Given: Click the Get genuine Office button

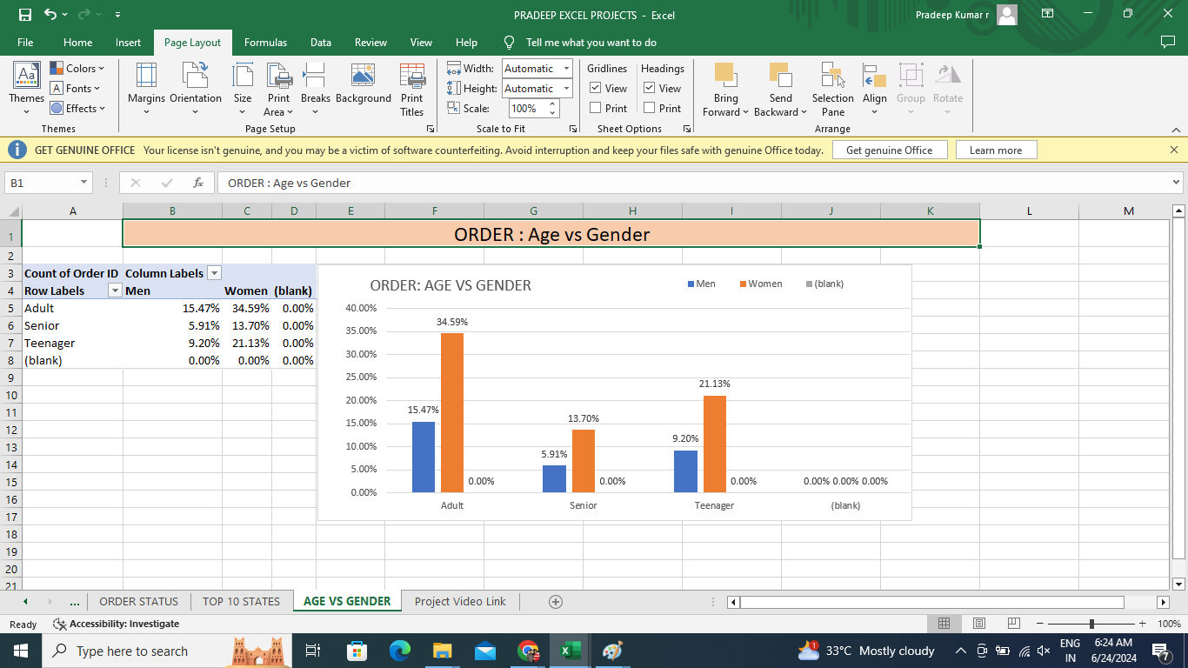Looking at the screenshot, I should click(889, 150).
